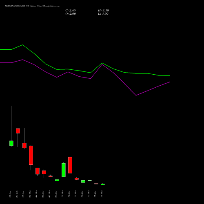The image size is (204, 204).
Task: Click the tall red candle for 11 Mar
Action: point(70,165)
